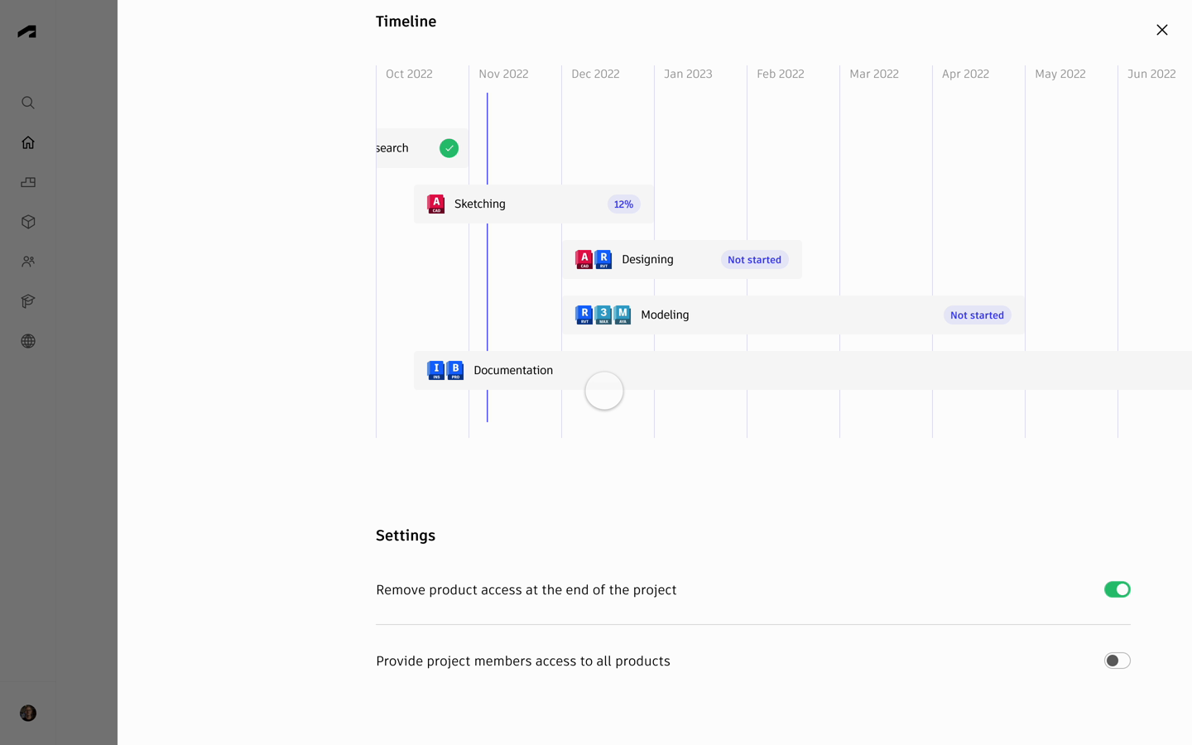Open user profile avatar in sidebar

coord(28,713)
